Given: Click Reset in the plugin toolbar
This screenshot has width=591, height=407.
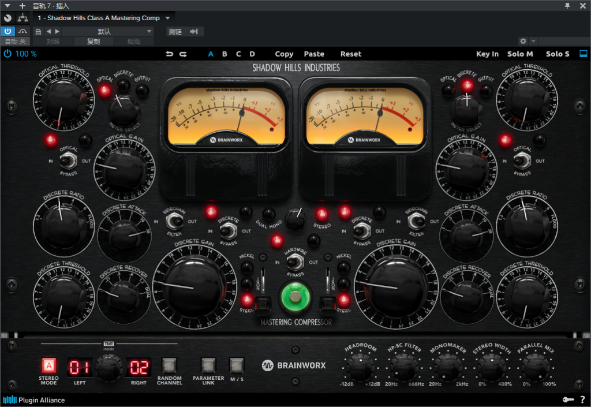Looking at the screenshot, I should coord(351,54).
